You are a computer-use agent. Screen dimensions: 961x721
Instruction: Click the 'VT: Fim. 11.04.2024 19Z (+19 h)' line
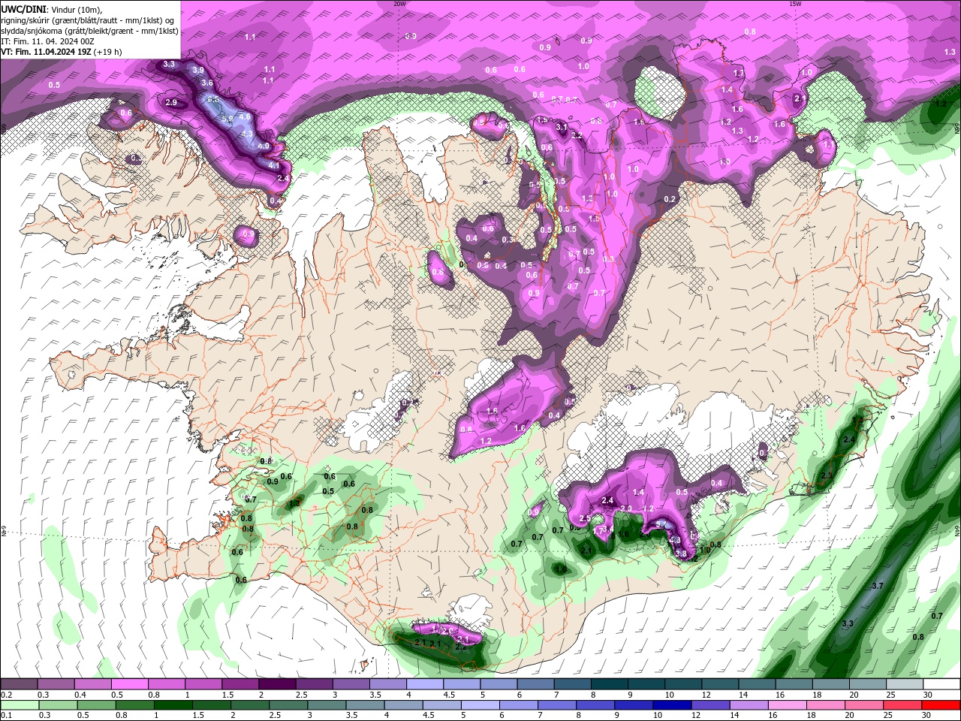click(62, 52)
